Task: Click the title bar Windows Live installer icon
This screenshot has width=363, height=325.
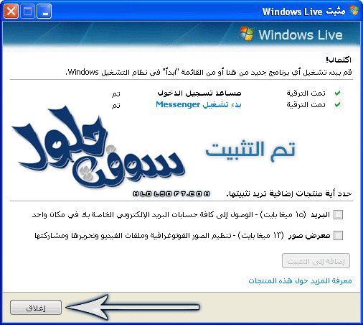Action: pyautogui.click(x=354, y=11)
